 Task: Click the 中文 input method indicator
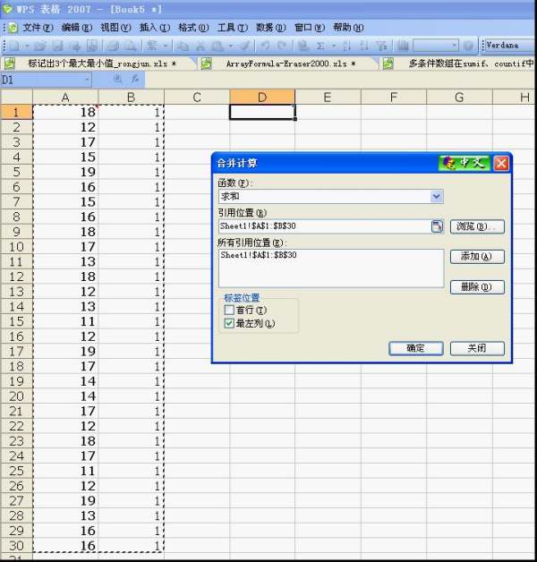coord(465,163)
